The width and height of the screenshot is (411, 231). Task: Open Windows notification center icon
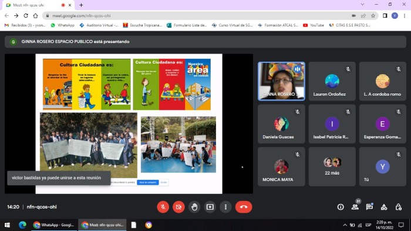pyautogui.click(x=401, y=225)
